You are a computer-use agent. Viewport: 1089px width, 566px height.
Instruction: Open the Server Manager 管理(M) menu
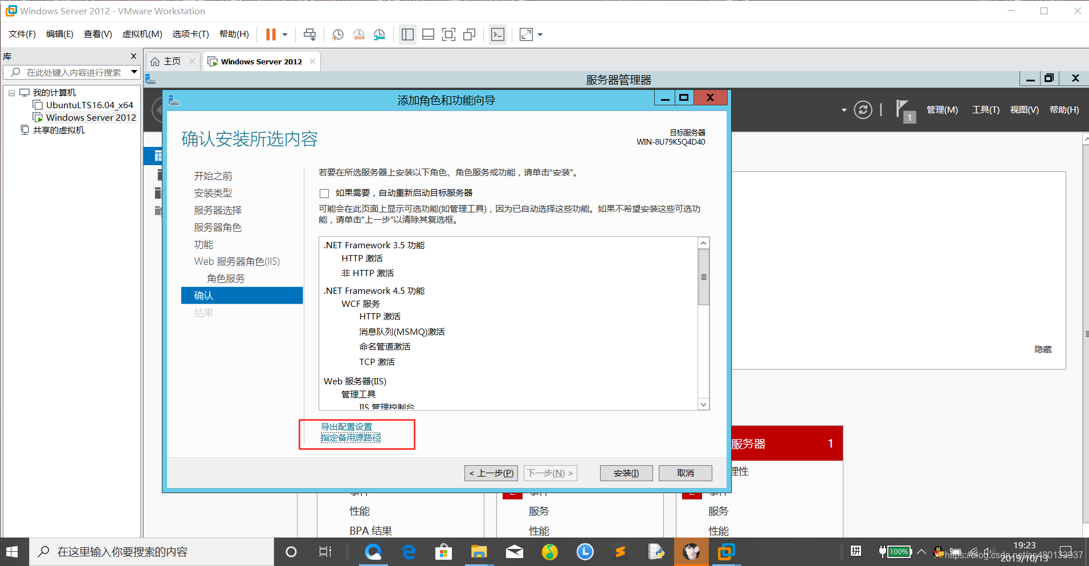click(x=942, y=110)
